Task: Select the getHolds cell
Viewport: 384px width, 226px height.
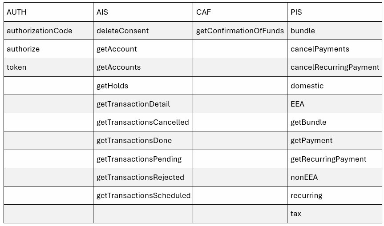Action: [x=143, y=86]
